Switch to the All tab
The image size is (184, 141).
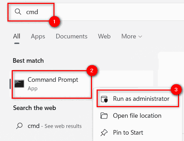coord(17,36)
